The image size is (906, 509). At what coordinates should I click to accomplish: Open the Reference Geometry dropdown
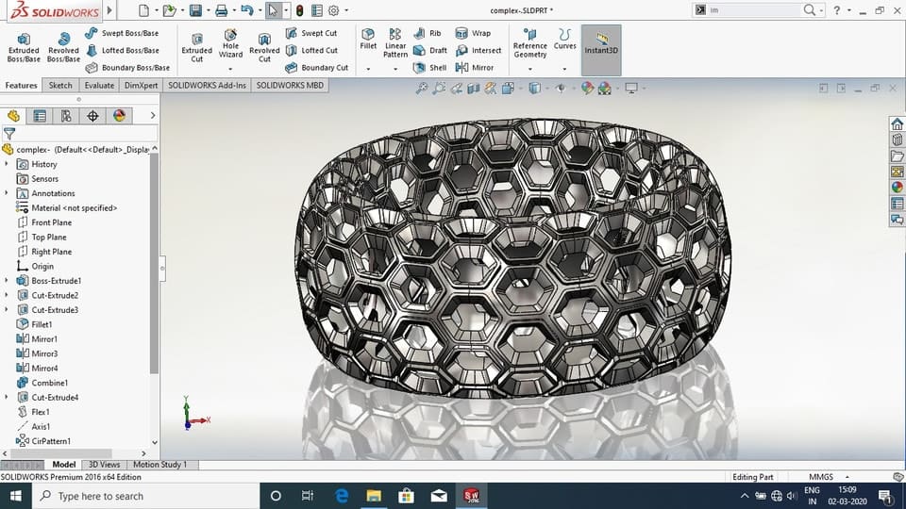click(x=529, y=68)
